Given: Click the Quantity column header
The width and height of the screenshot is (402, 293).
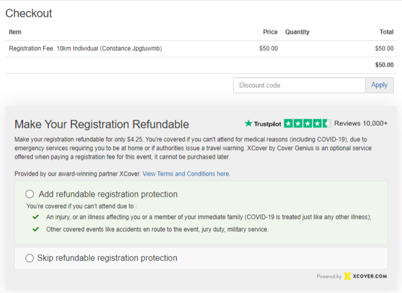Looking at the screenshot, I should coord(297,32).
